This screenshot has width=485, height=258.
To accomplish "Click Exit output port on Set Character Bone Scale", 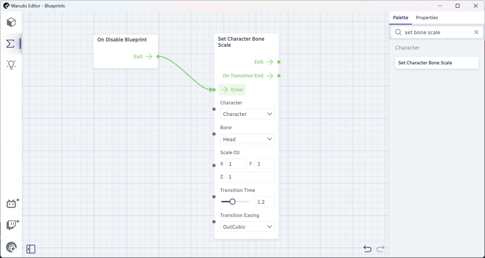I will [279, 62].
